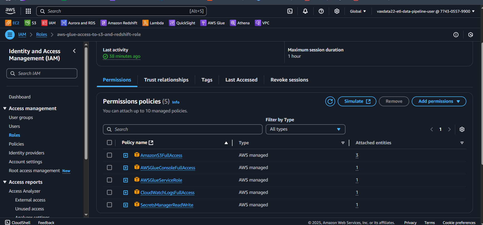Expand the AmazonS3FullAccess policy details
483x225 pixels.
(126, 155)
